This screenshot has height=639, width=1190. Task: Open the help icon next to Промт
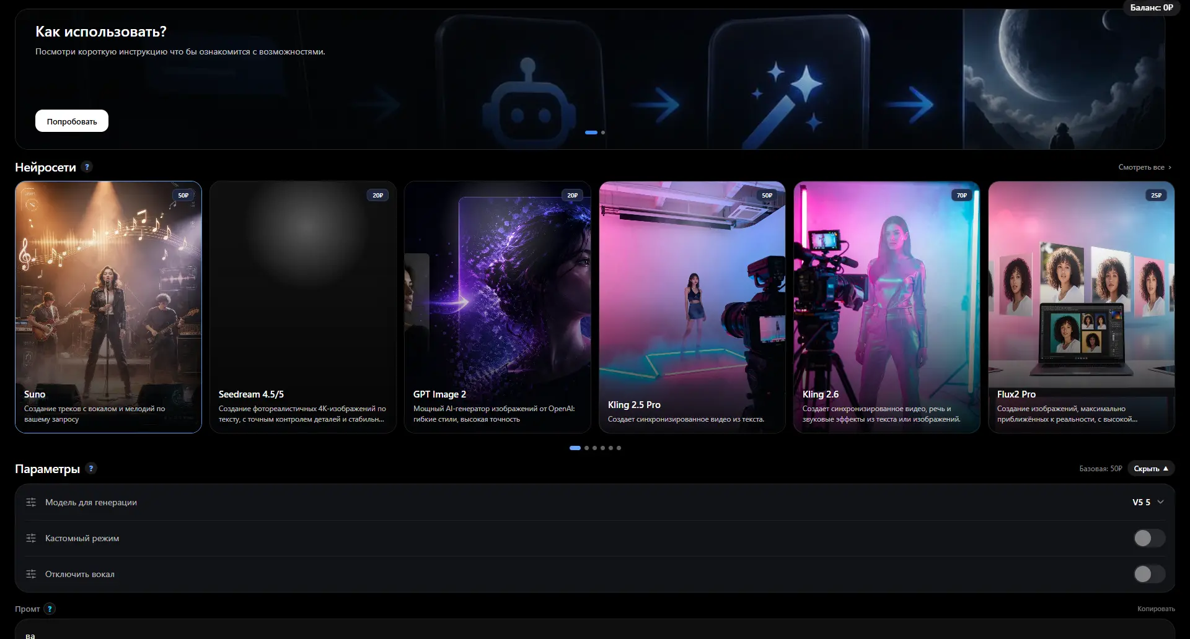[50, 609]
